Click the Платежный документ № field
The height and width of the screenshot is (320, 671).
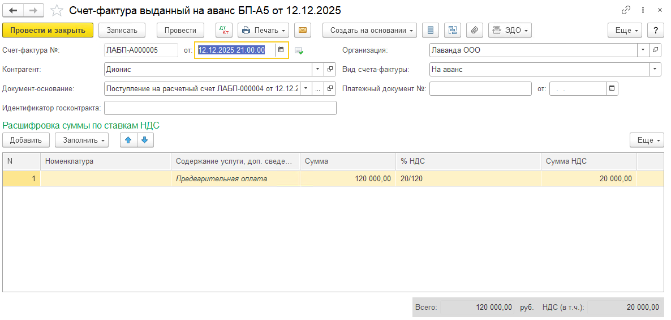click(x=480, y=88)
